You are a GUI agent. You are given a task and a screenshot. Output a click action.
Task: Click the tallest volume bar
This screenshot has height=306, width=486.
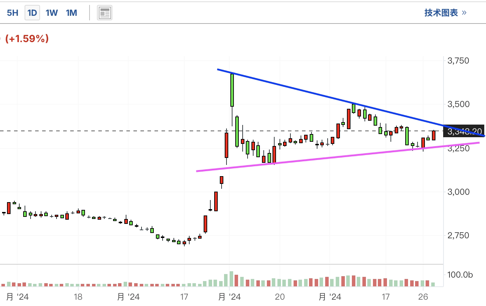(231, 279)
